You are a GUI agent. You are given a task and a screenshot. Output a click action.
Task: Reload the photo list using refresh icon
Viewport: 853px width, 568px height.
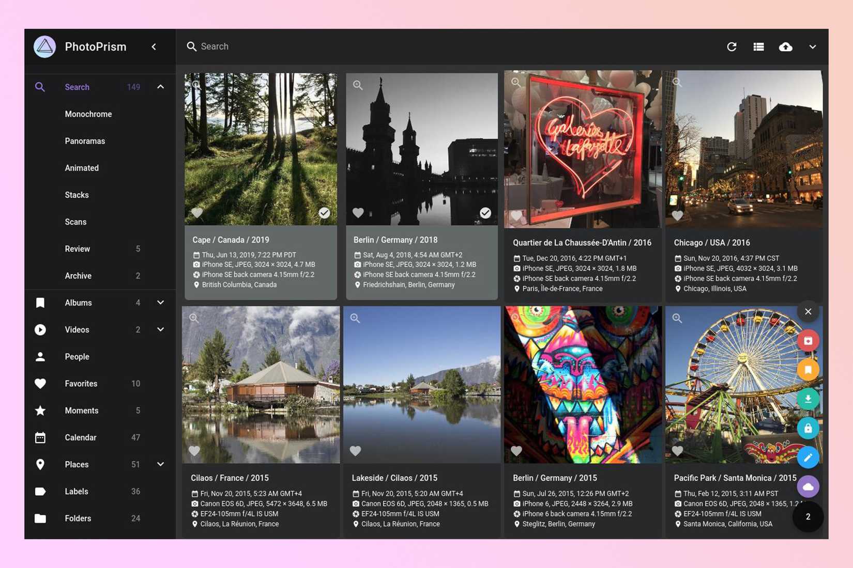click(x=732, y=46)
